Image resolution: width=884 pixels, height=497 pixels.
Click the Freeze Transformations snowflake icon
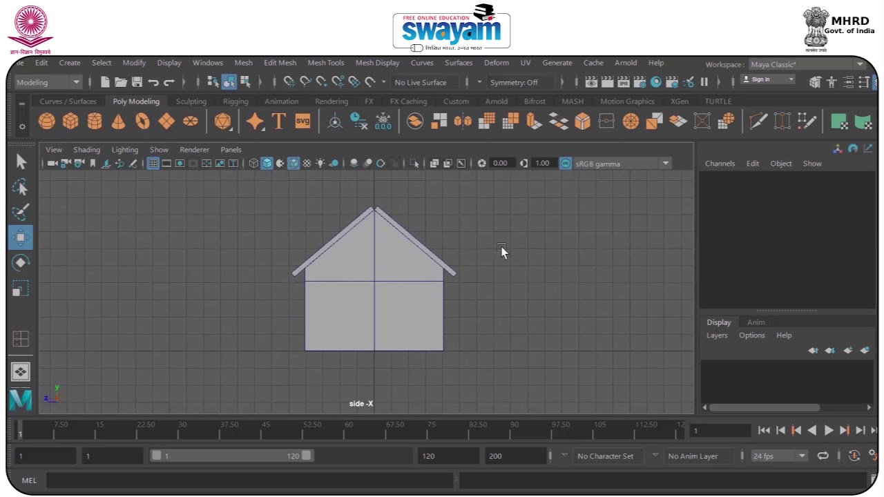(x=383, y=122)
